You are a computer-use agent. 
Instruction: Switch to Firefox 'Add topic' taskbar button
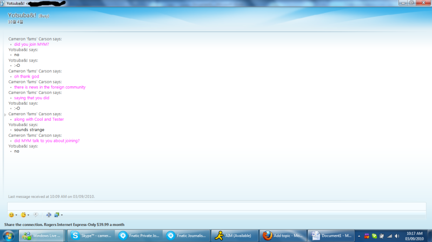(x=283, y=236)
